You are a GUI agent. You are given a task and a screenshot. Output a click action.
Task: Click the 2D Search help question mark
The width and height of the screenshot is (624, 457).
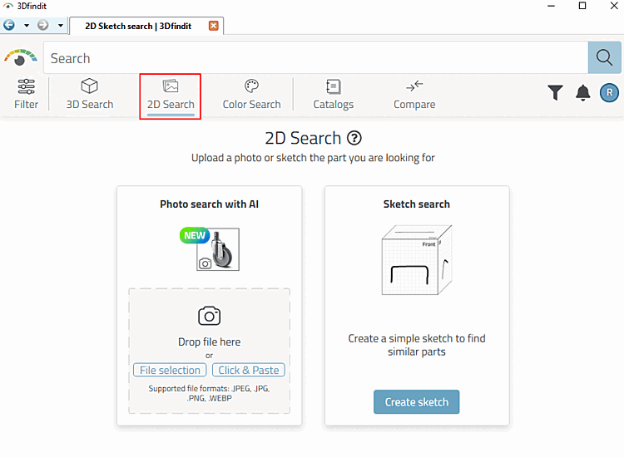click(354, 138)
